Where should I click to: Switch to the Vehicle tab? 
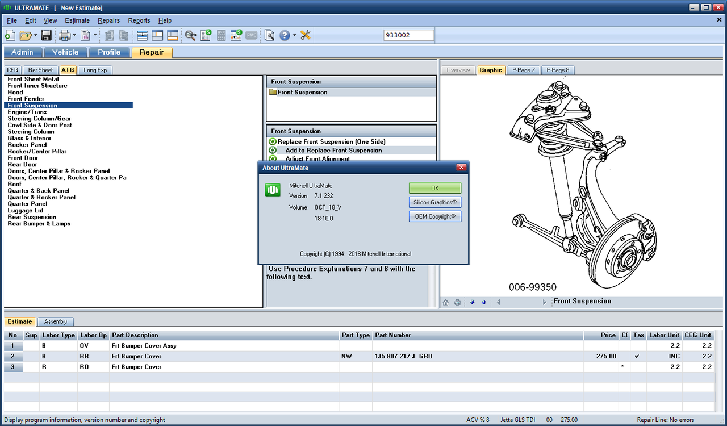tap(65, 52)
